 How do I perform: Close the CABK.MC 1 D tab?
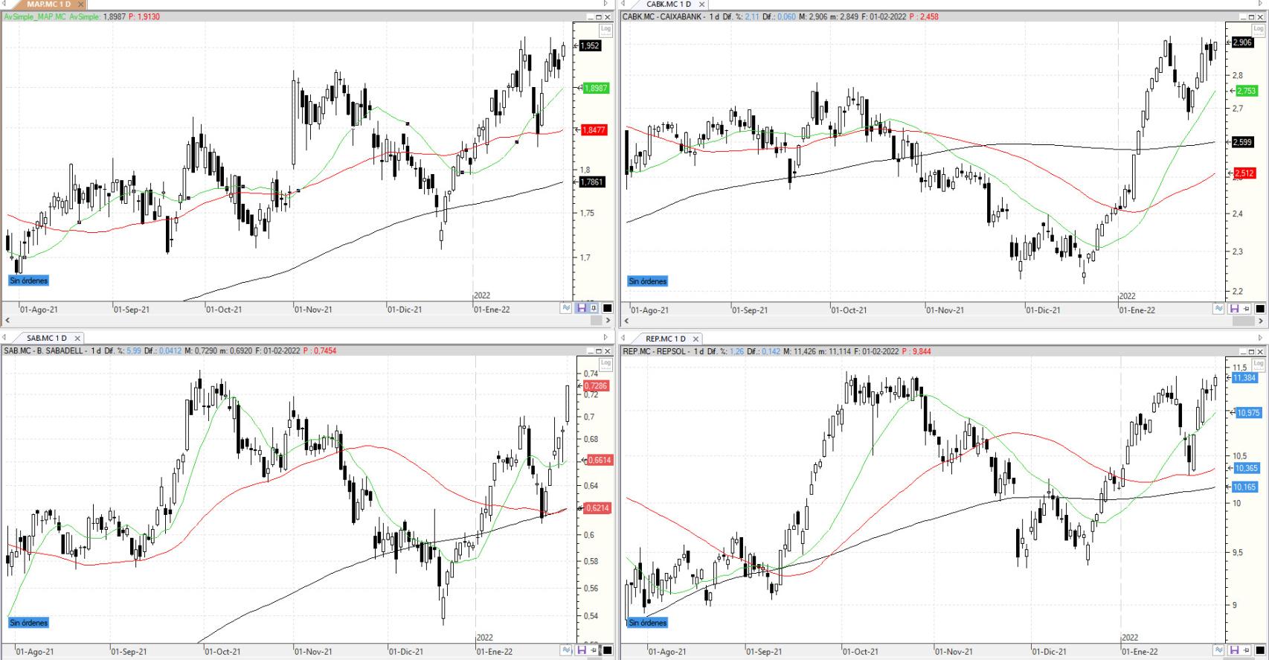[701, 4]
